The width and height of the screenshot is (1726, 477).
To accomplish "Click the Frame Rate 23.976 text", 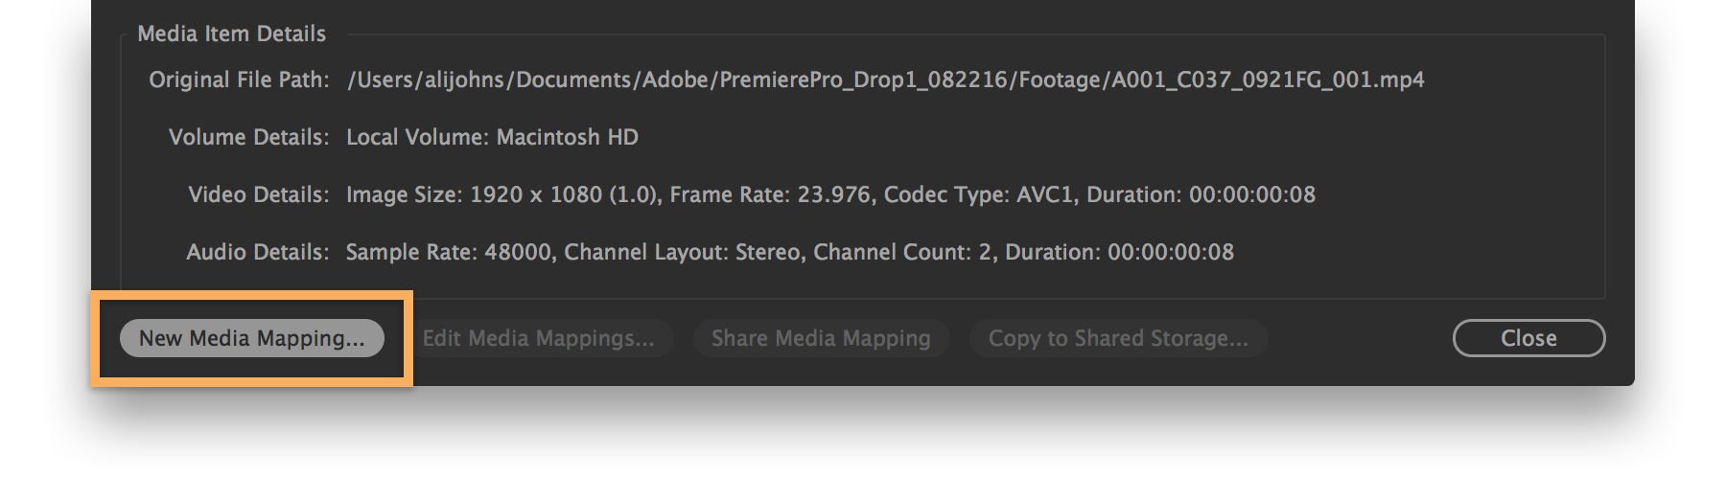I will 770,194.
